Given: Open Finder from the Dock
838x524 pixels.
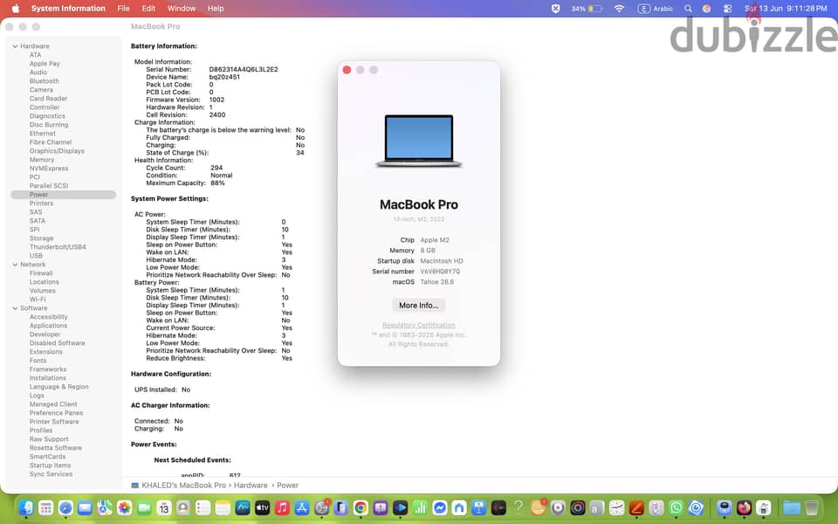Looking at the screenshot, I should pyautogui.click(x=26, y=508).
